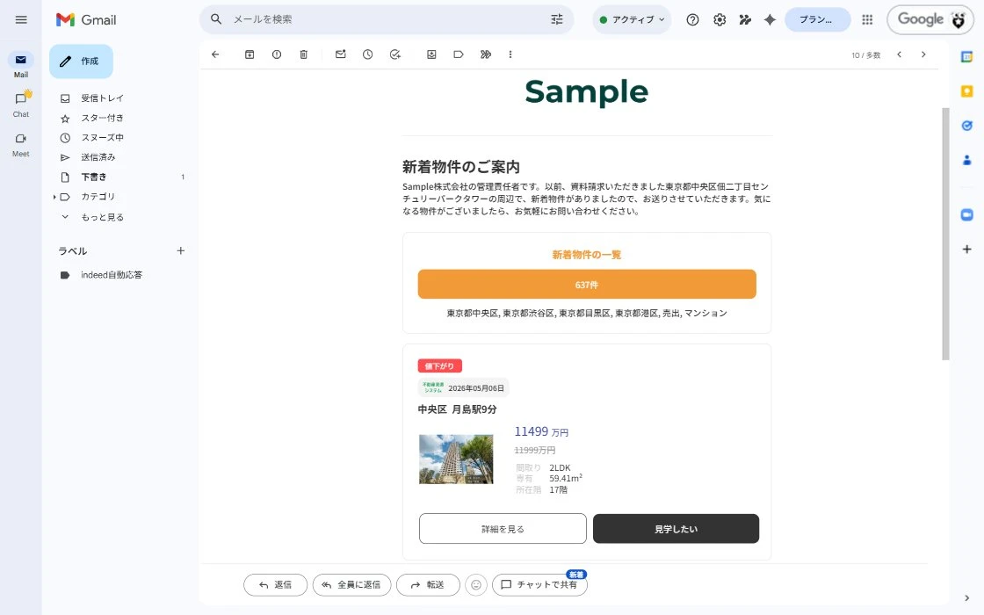Open Contacts side panel
This screenshot has height=615, width=984.
967,161
